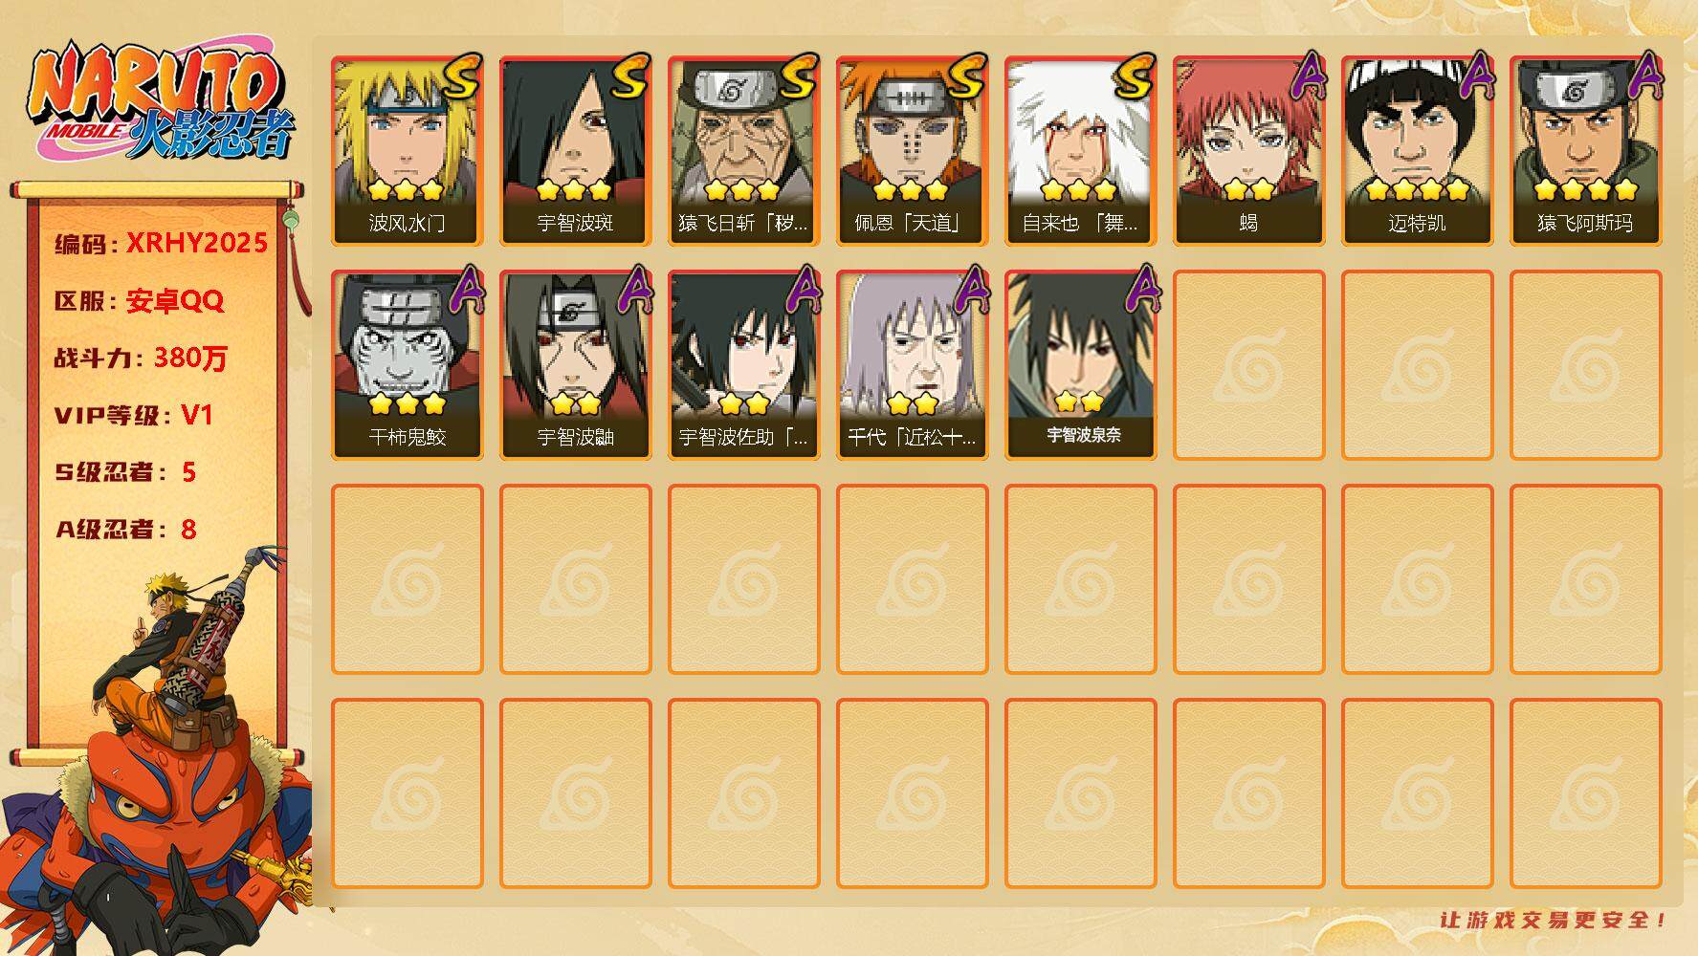Image resolution: width=1698 pixels, height=956 pixels.
Task: Open the 宇智波鼬 ninja card
Action: point(575,365)
